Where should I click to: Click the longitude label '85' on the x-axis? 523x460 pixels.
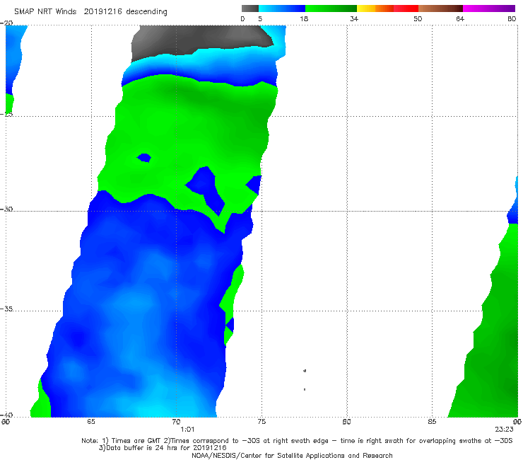pyautogui.click(x=432, y=422)
